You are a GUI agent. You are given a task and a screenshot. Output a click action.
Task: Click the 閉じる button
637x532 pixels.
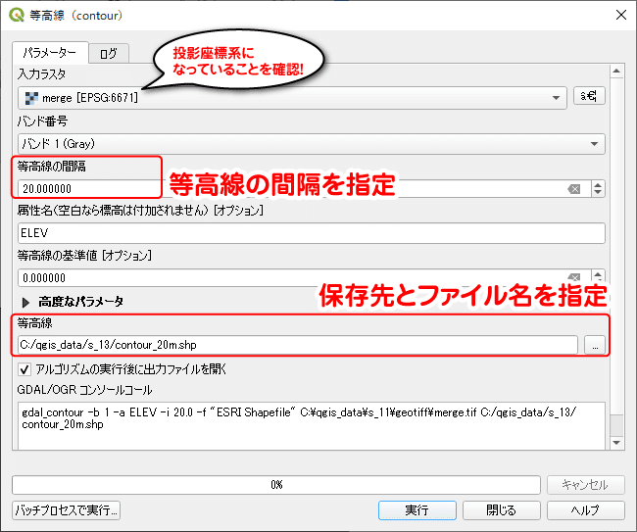point(502,510)
